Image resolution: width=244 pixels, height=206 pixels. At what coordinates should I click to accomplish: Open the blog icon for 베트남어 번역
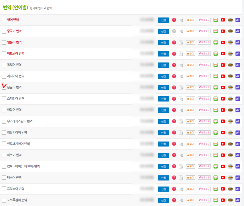point(215,54)
